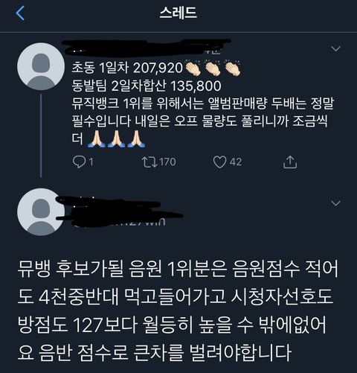Image resolution: width=357 pixels, height=373 pixels.
Task: Select the redacted username of first tweet
Action: click(147, 48)
